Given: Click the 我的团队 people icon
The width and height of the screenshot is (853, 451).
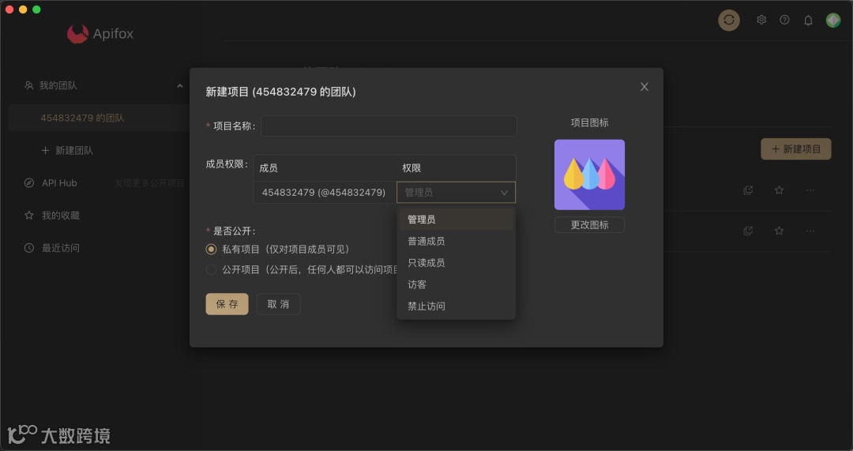Looking at the screenshot, I should pos(29,85).
